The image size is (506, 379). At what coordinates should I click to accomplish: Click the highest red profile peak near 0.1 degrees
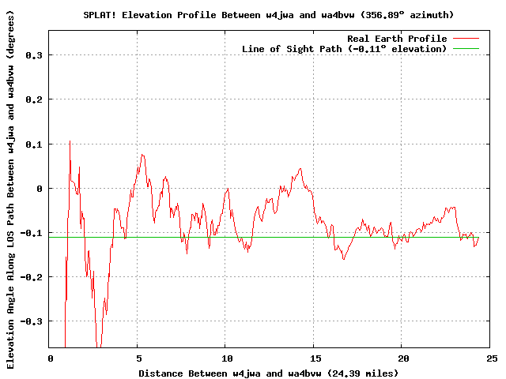tap(70, 141)
